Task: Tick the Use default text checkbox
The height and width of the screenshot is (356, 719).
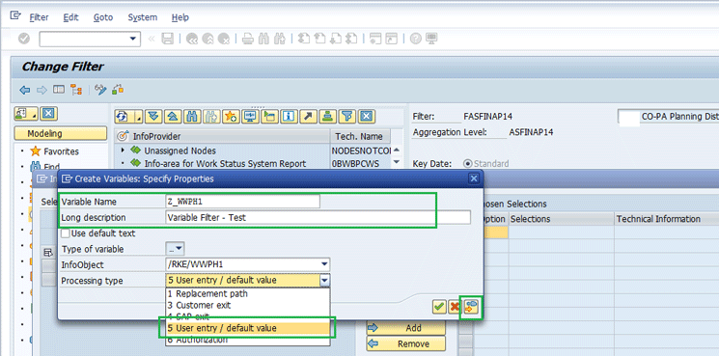Action: point(66,233)
